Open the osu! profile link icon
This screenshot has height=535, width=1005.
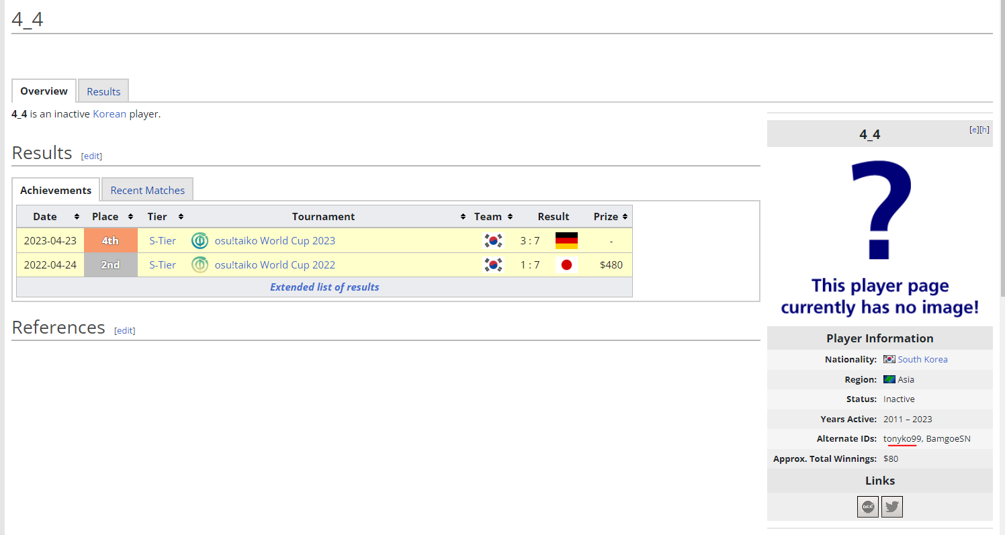point(868,507)
